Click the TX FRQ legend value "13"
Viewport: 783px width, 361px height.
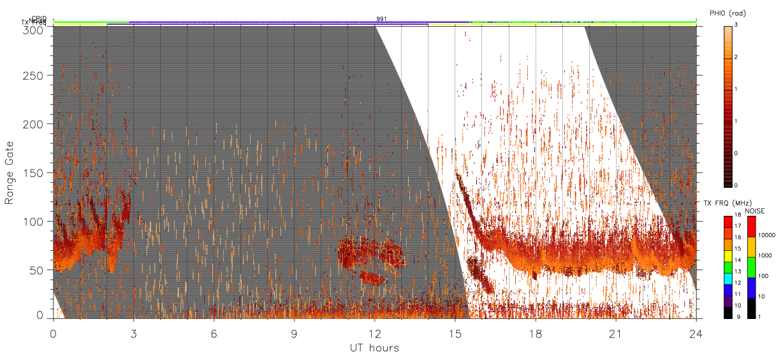click(737, 271)
